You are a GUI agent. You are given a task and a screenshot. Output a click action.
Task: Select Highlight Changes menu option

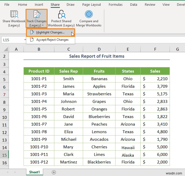(50, 32)
